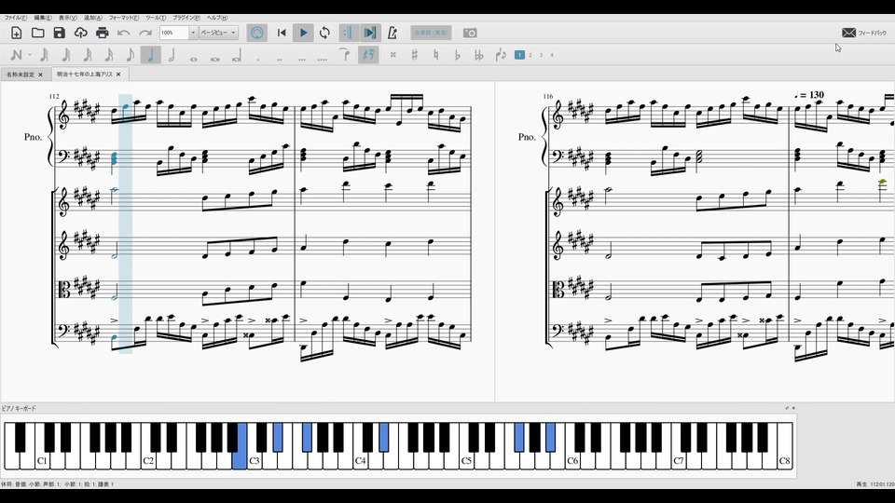
Task: Select voice 4
Action: pos(552,55)
